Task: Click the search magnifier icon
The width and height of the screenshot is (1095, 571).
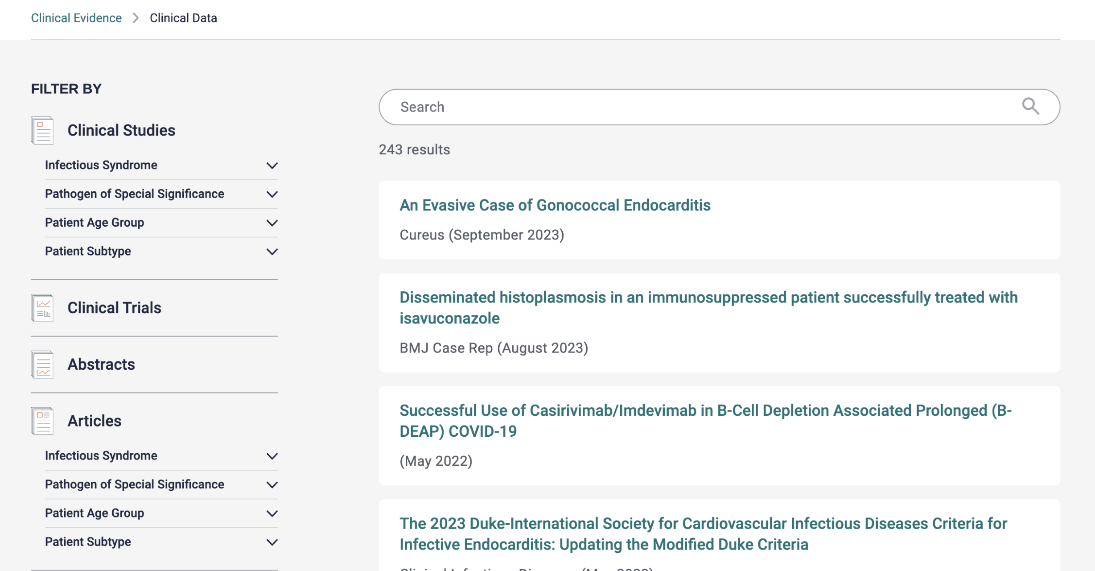Action: pyautogui.click(x=1030, y=107)
